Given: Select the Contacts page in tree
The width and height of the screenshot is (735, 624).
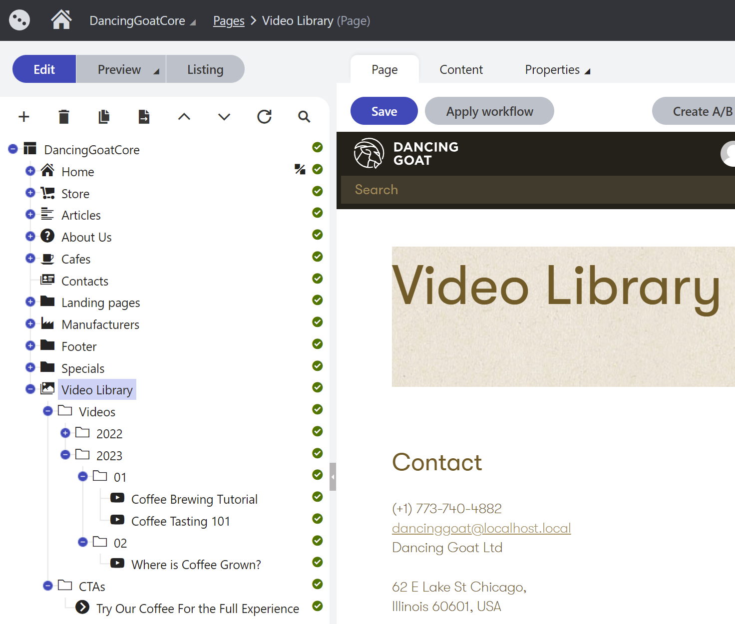Looking at the screenshot, I should coord(85,281).
